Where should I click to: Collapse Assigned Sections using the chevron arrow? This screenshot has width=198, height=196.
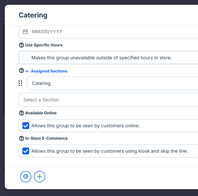[27, 71]
